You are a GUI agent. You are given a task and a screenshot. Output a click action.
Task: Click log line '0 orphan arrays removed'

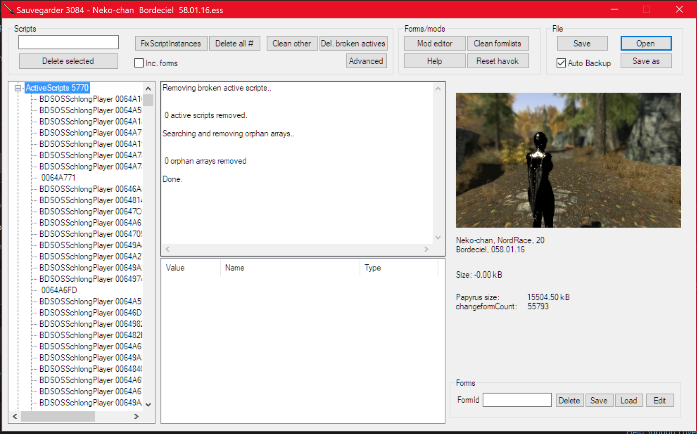pyautogui.click(x=206, y=161)
